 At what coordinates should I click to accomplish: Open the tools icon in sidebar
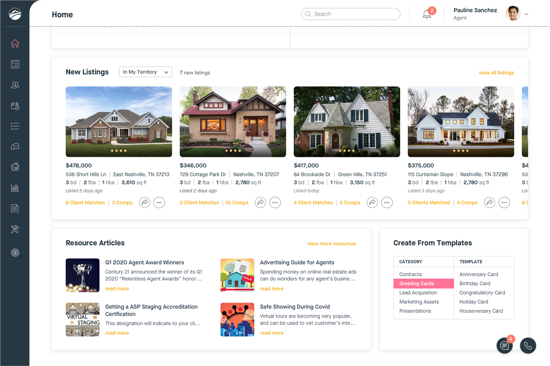[x=15, y=229]
